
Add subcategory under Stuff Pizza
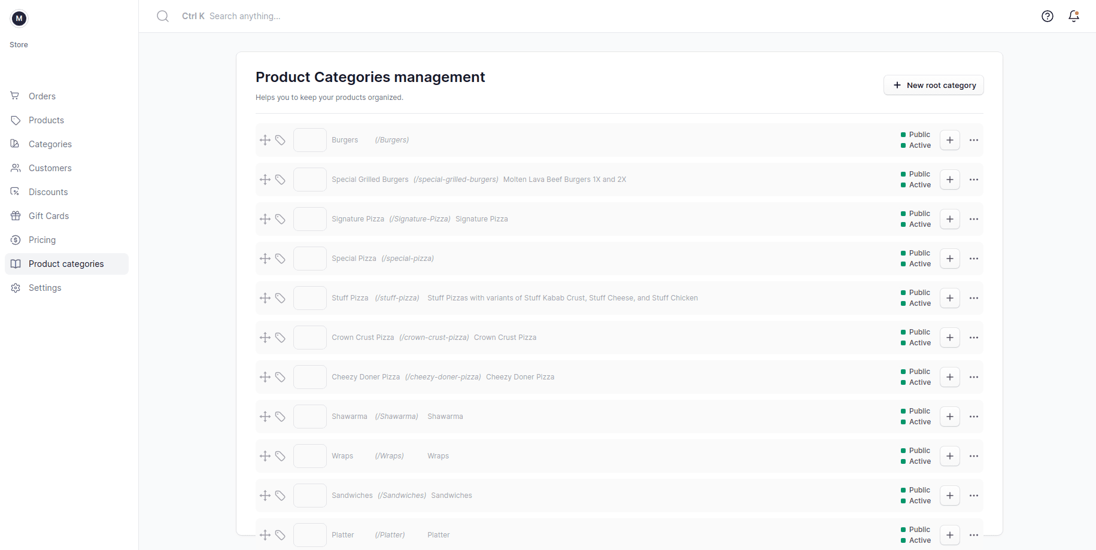[950, 298]
